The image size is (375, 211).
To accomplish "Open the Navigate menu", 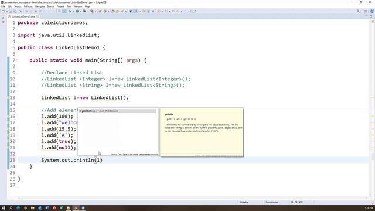I will click(40, 6).
